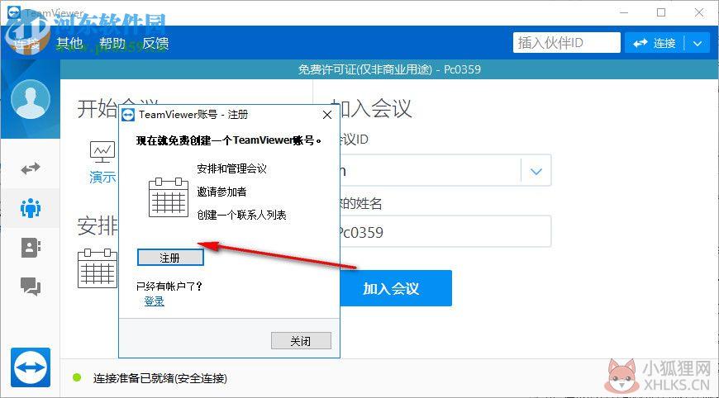Click the calendar icon inside the registration dialog
This screenshot has height=398, width=719.
[x=169, y=198]
